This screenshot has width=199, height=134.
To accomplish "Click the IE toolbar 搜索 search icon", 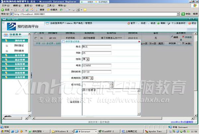I will tap(40, 10).
